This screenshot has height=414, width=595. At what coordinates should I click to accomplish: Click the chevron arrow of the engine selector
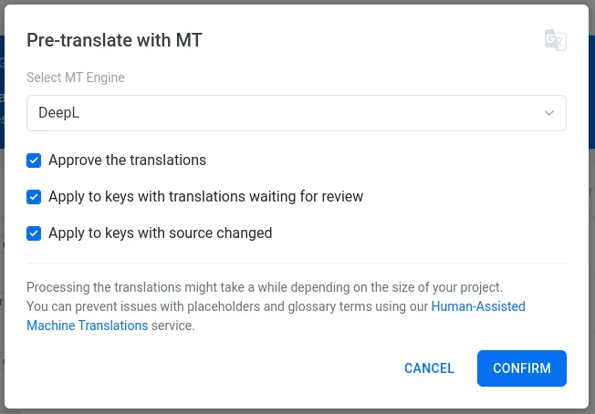point(549,113)
